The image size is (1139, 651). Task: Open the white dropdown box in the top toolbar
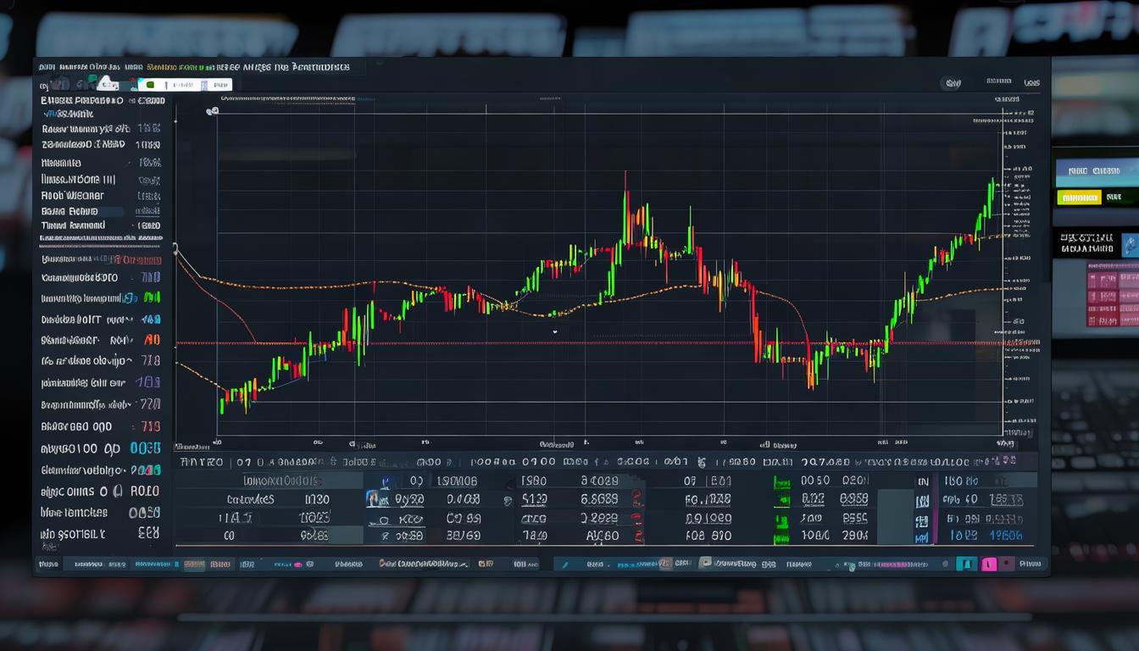click(x=185, y=85)
